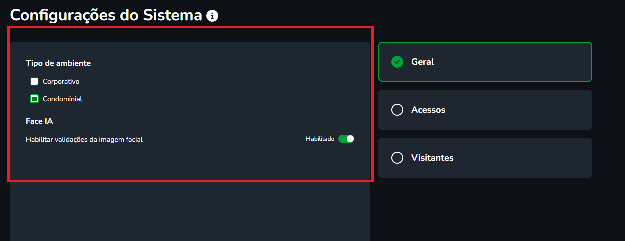
Task: Click the 'Configurações do Sistema' title
Action: (106, 15)
